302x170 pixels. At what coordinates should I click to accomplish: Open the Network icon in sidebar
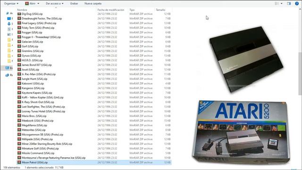coord(8,75)
